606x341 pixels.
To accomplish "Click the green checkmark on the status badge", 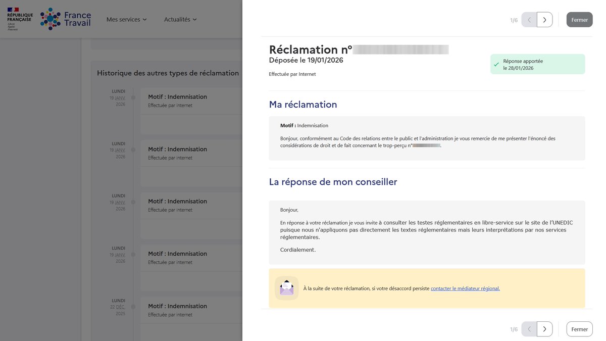I will coord(496,64).
